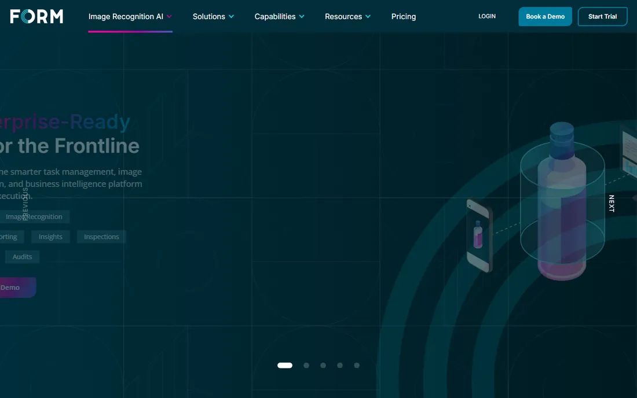Click the FORM logo
Viewport: 637px width, 398px height.
(x=36, y=16)
